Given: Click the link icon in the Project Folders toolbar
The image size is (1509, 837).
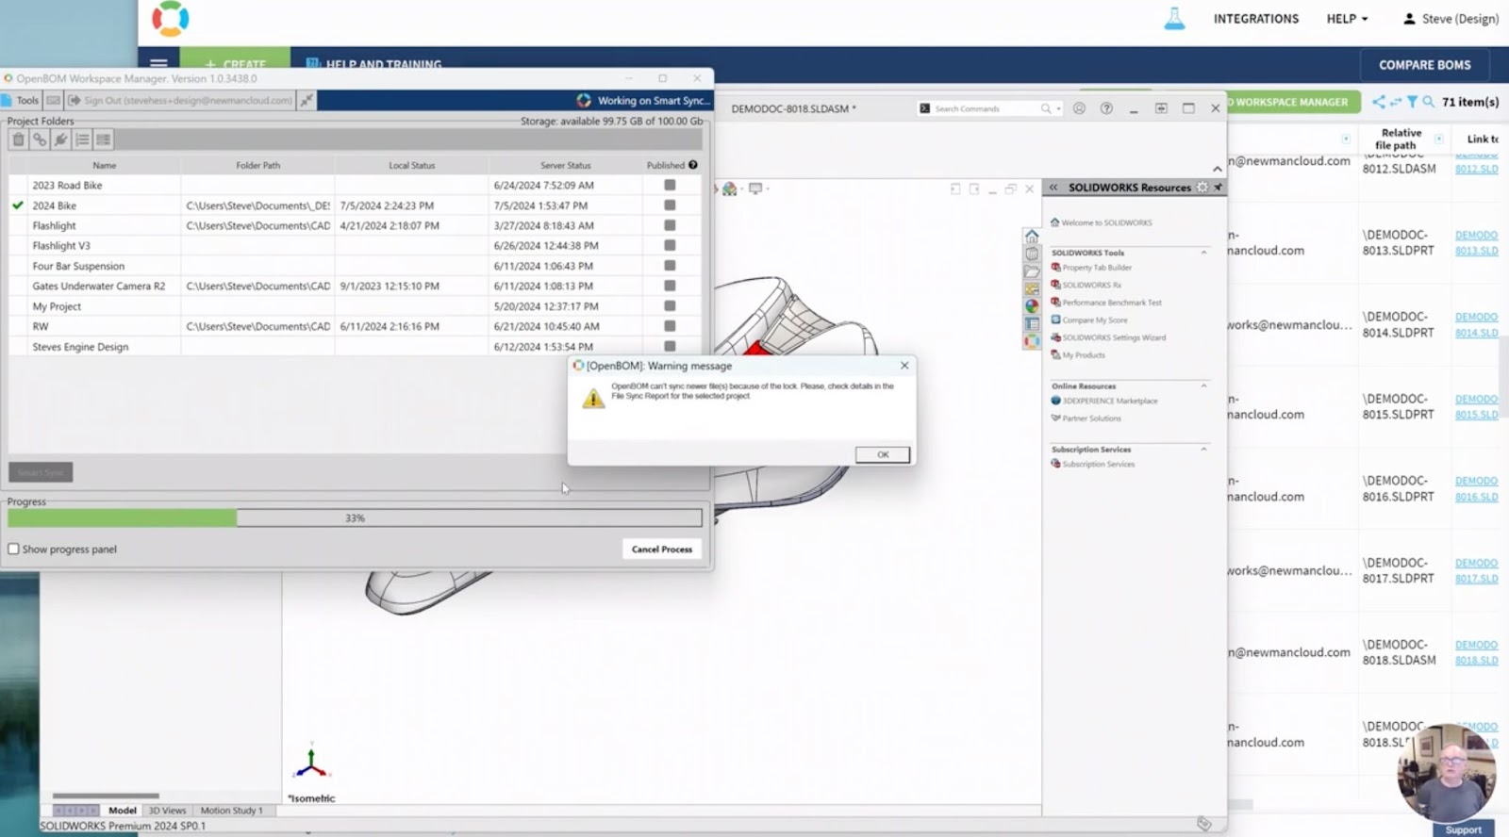Looking at the screenshot, I should (40, 139).
